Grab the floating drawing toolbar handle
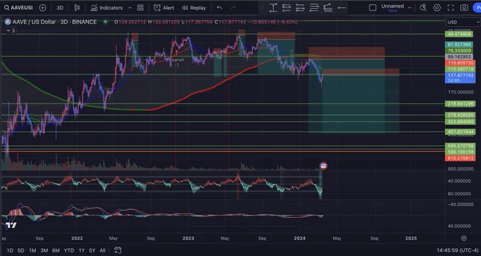The height and width of the screenshot is (256, 481). 262,8
